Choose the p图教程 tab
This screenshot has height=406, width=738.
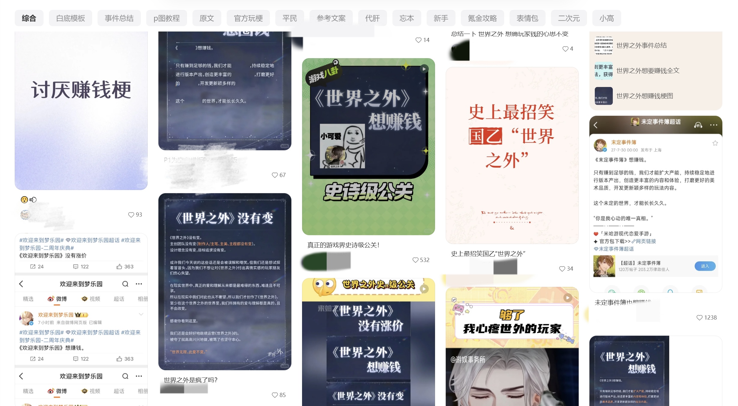167,18
